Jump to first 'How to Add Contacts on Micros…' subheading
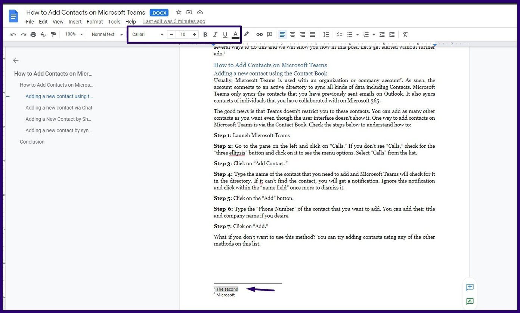This screenshot has width=520, height=313. tap(56, 85)
